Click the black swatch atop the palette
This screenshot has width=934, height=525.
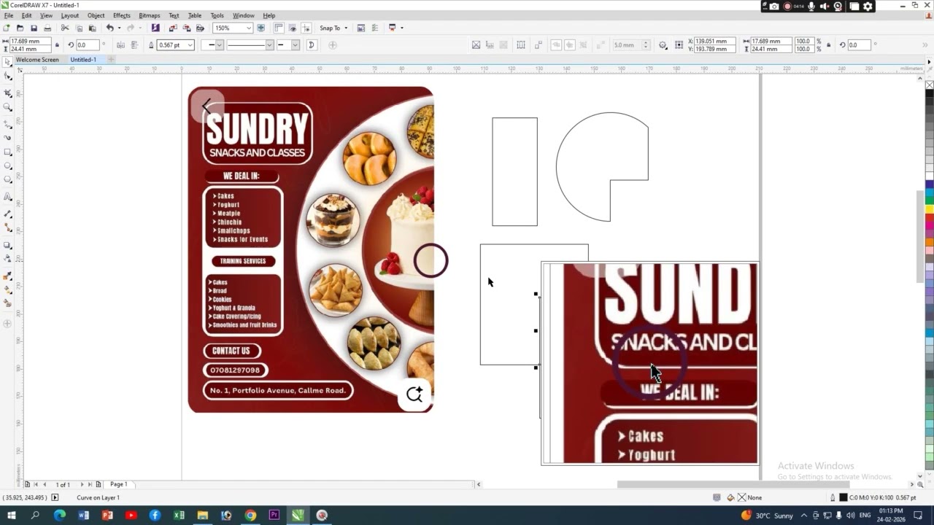coord(930,93)
